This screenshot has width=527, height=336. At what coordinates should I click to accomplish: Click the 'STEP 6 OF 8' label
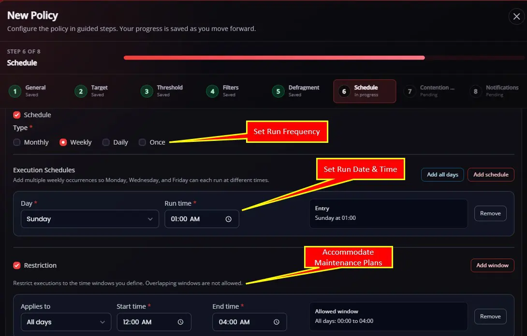tap(24, 51)
